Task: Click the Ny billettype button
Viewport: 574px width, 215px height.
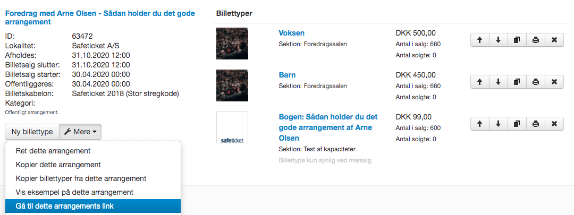Action: [x=32, y=132]
